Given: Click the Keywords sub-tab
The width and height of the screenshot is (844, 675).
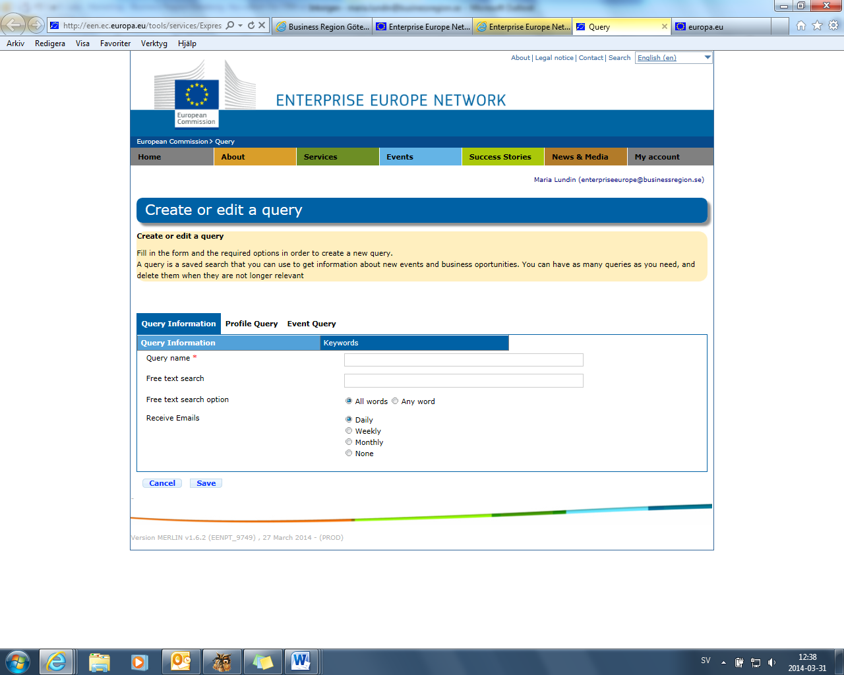Looking at the screenshot, I should click(x=414, y=343).
